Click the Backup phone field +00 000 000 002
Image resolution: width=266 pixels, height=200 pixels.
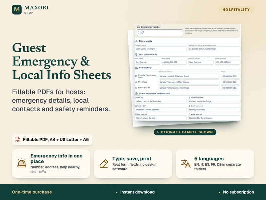[228, 62]
